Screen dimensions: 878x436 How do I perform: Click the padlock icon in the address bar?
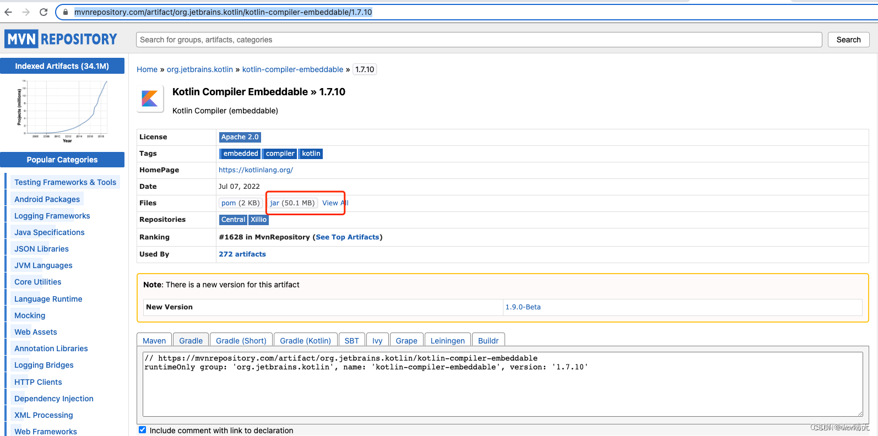pyautogui.click(x=66, y=12)
